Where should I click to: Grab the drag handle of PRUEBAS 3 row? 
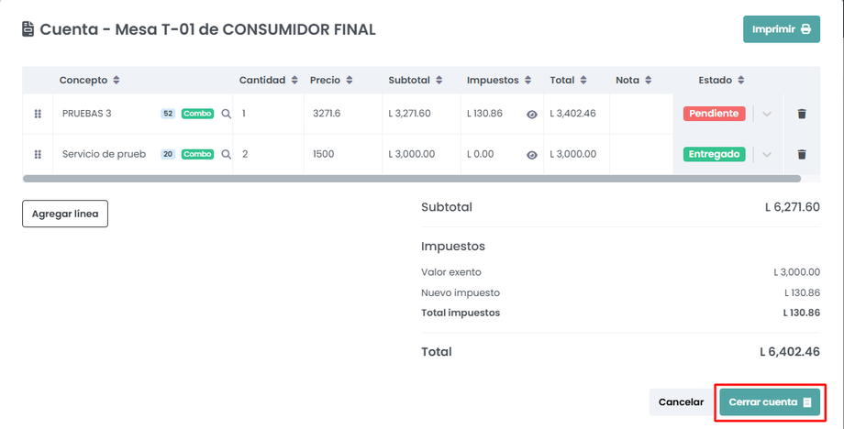tap(38, 115)
